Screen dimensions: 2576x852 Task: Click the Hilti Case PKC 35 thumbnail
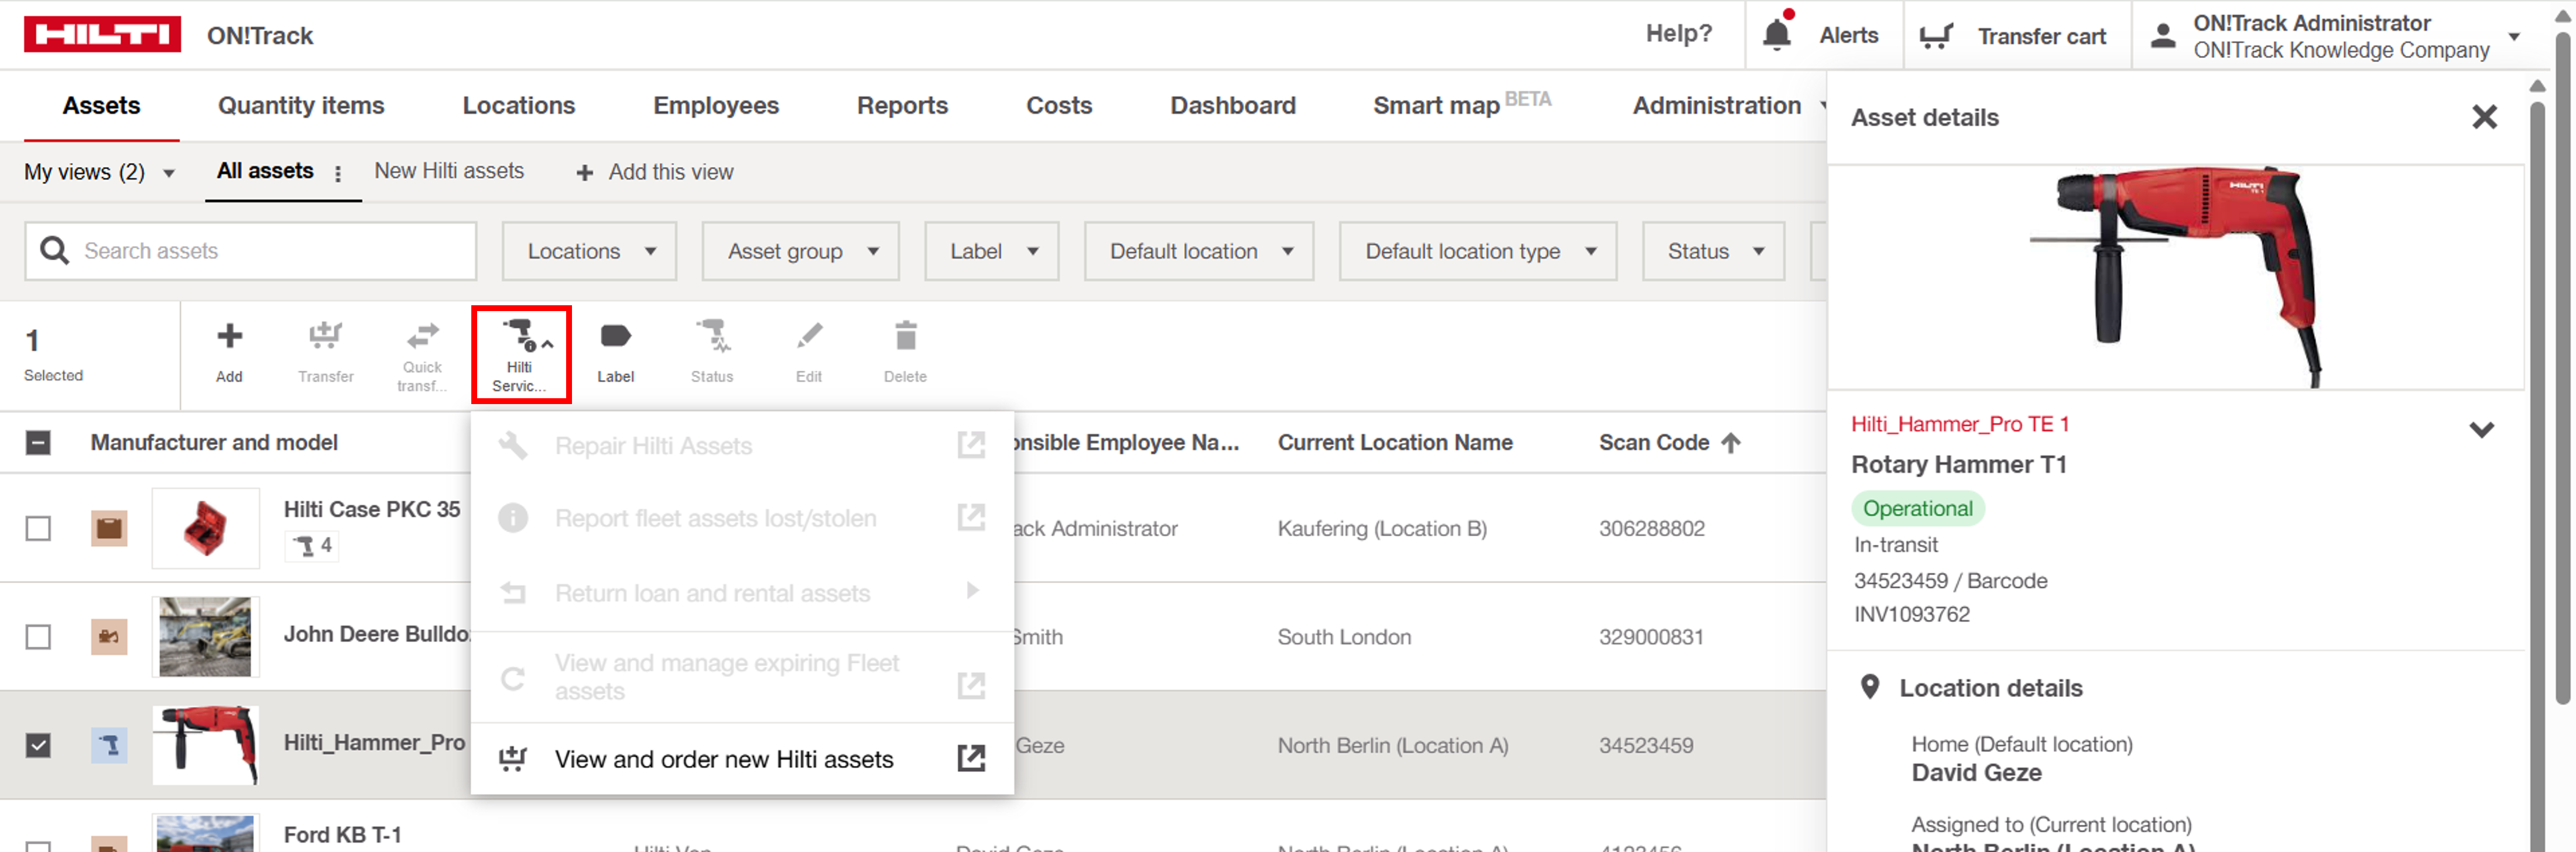coord(205,527)
